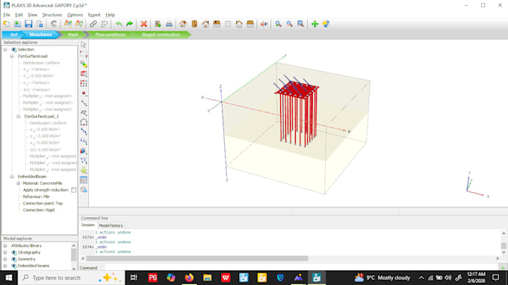Select the rectangle selection tool in side toolbar
508x285 pixels.
click(84, 54)
